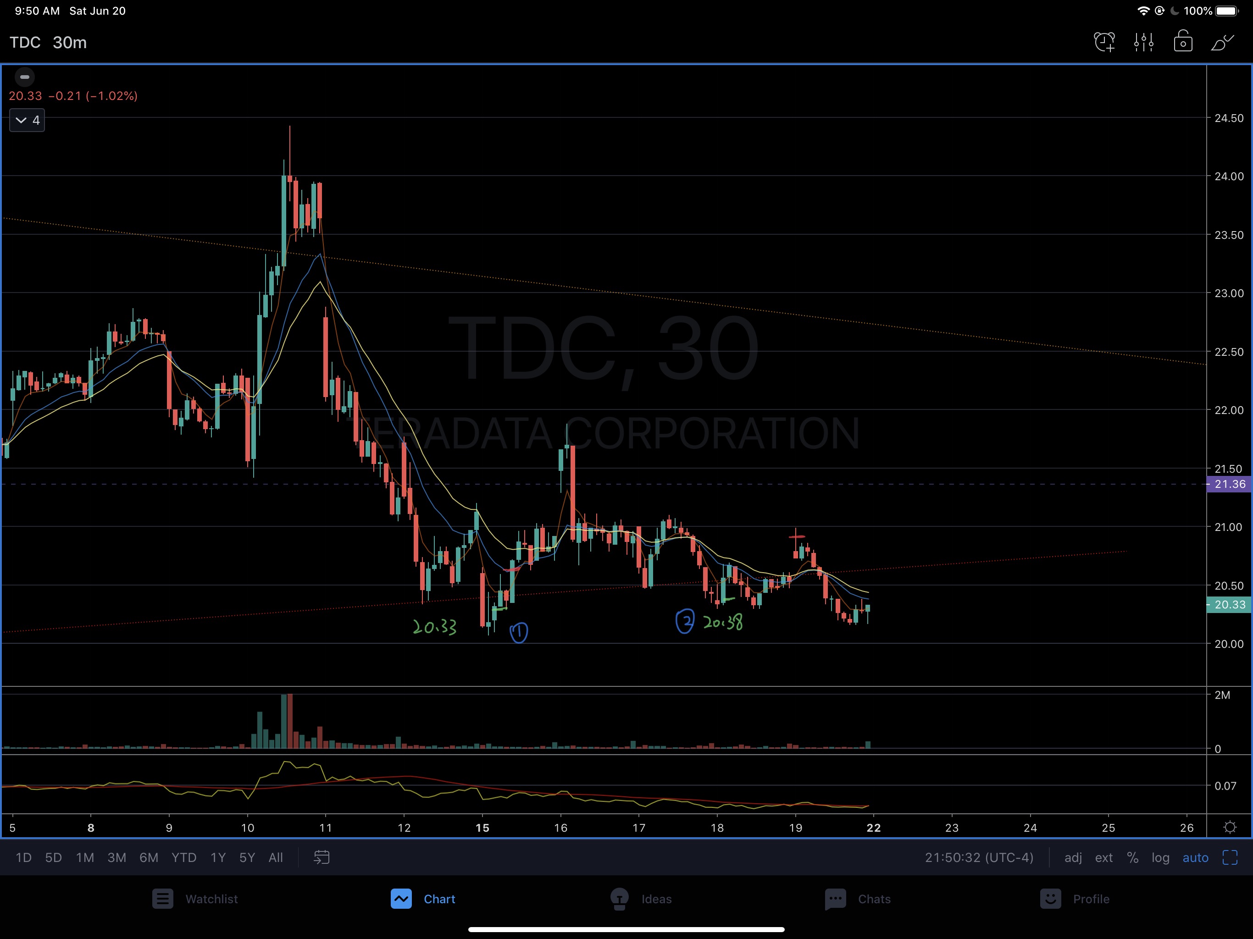This screenshot has height=939, width=1253.
Task: Switch to the Chart tab label
Action: [x=439, y=899]
